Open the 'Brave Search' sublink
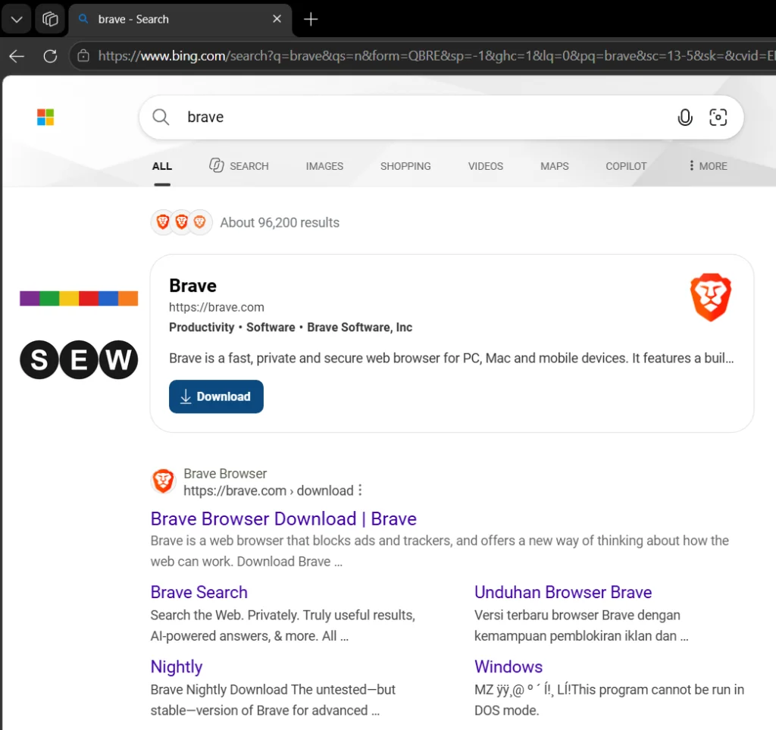Viewport: 776px width, 730px height. [x=199, y=592]
